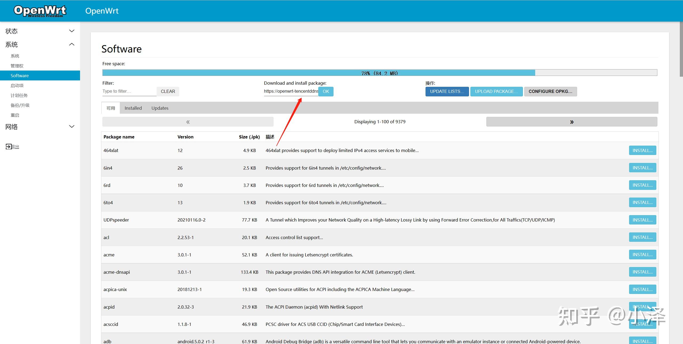Go to previous page with « arrow

(188, 122)
